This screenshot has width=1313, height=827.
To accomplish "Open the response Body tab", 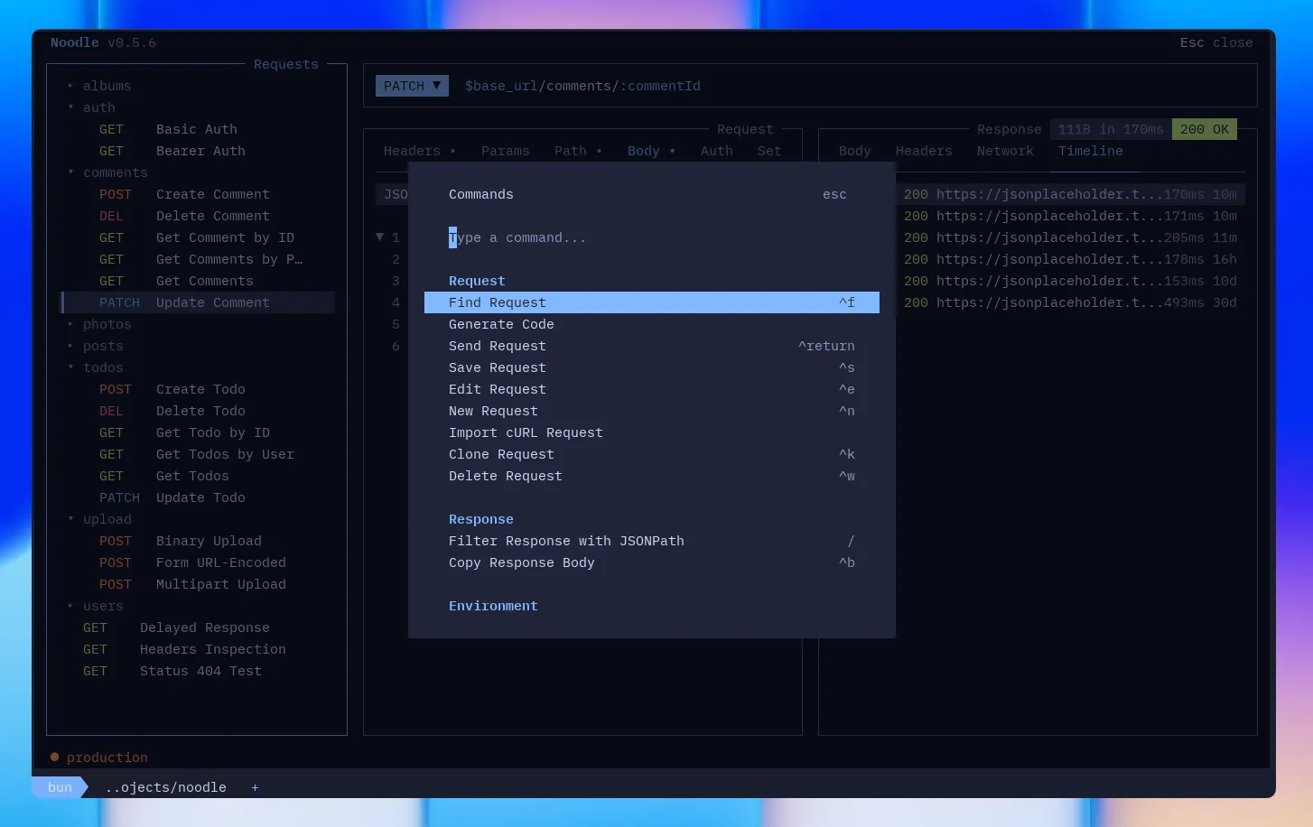I will pyautogui.click(x=854, y=151).
